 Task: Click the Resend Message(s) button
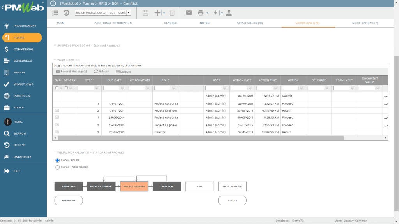point(72,72)
